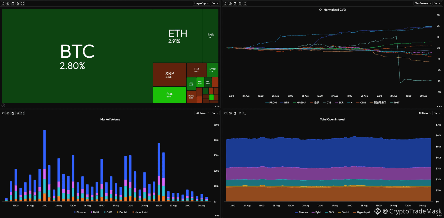The image size is (444, 218).
Task: Take a camera snapshot of the heatmap panel
Action: (x=8, y=3)
